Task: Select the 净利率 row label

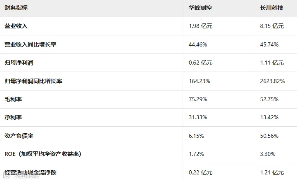Action: click(13, 117)
